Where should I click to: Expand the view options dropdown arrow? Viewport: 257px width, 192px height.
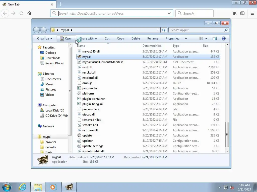(206, 38)
